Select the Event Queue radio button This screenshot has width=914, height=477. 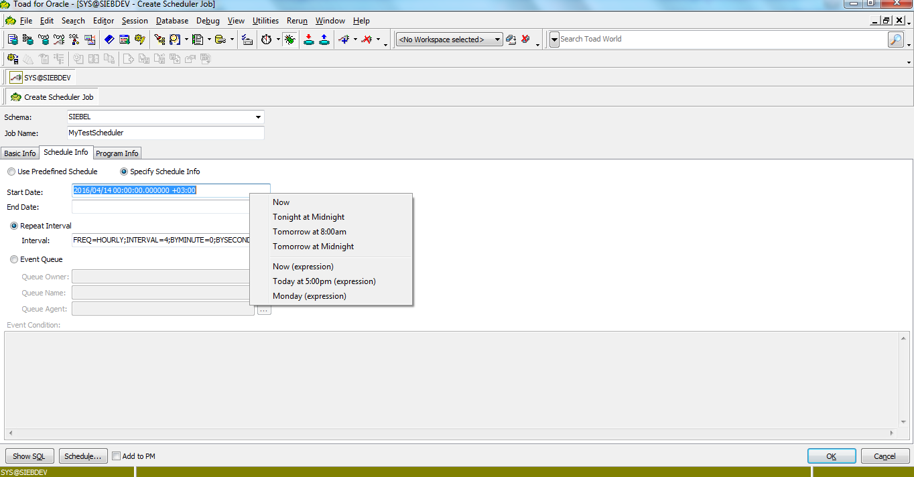click(x=14, y=259)
